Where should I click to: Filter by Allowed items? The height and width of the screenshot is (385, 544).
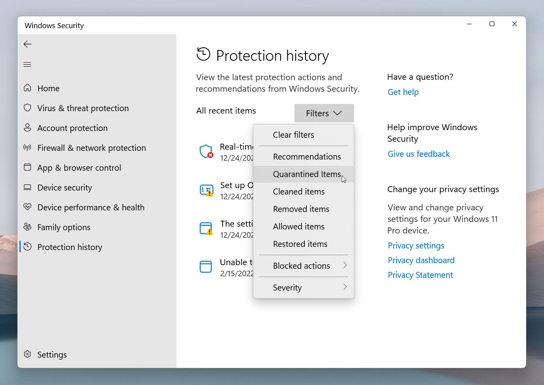pyautogui.click(x=304, y=227)
